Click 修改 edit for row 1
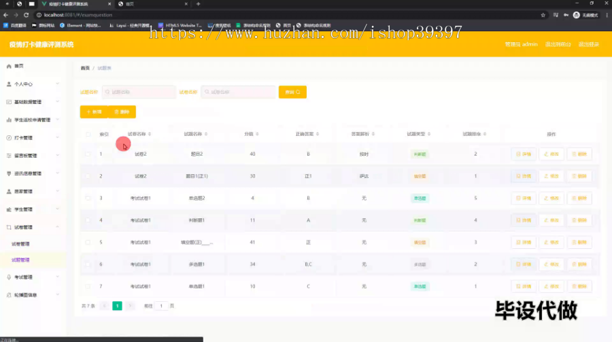 pos(551,154)
